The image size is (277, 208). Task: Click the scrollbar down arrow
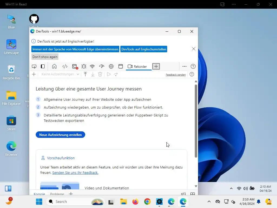[196, 186]
